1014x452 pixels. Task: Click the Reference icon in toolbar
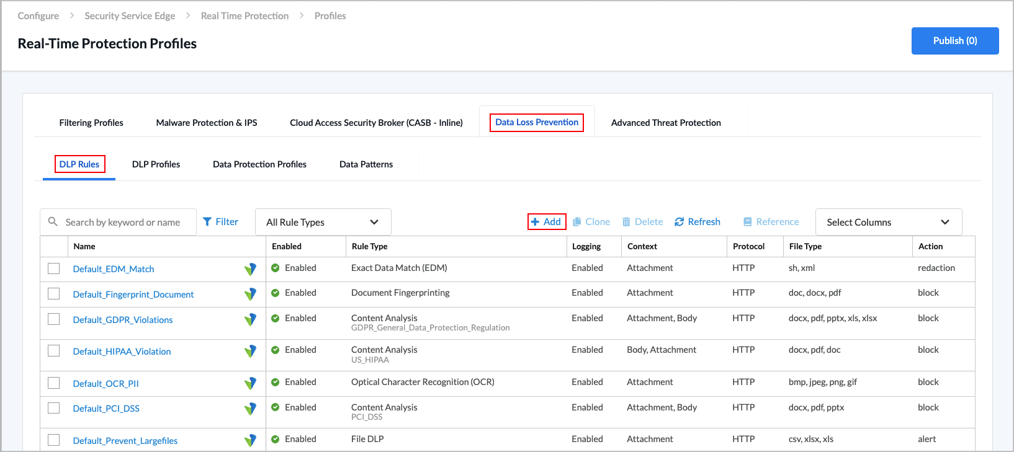(x=748, y=222)
